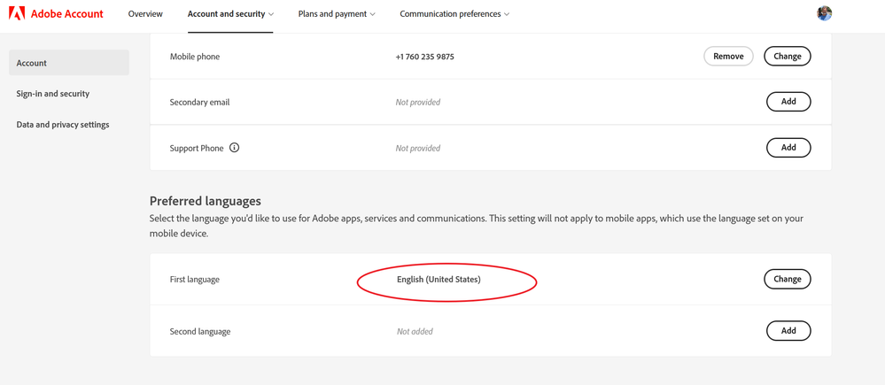Open the user profile avatar
The width and height of the screenshot is (885, 385).
point(824,13)
